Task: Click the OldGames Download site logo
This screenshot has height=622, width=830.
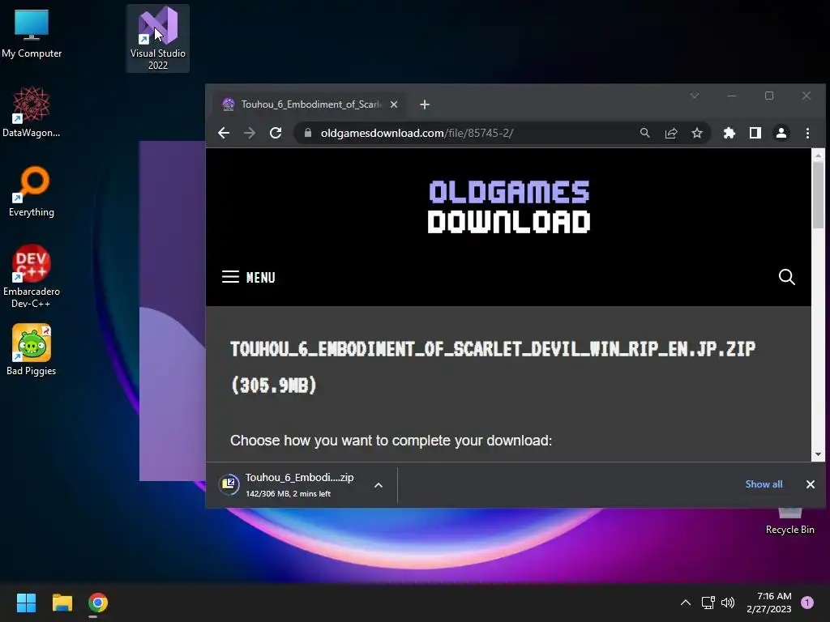Action: pyautogui.click(x=509, y=207)
